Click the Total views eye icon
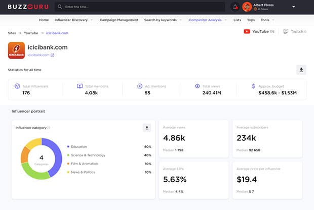 (x=197, y=86)
